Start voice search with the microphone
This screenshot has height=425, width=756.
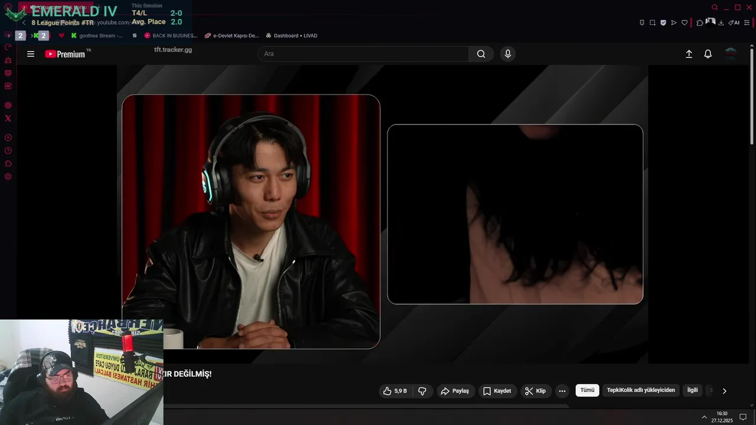507,54
